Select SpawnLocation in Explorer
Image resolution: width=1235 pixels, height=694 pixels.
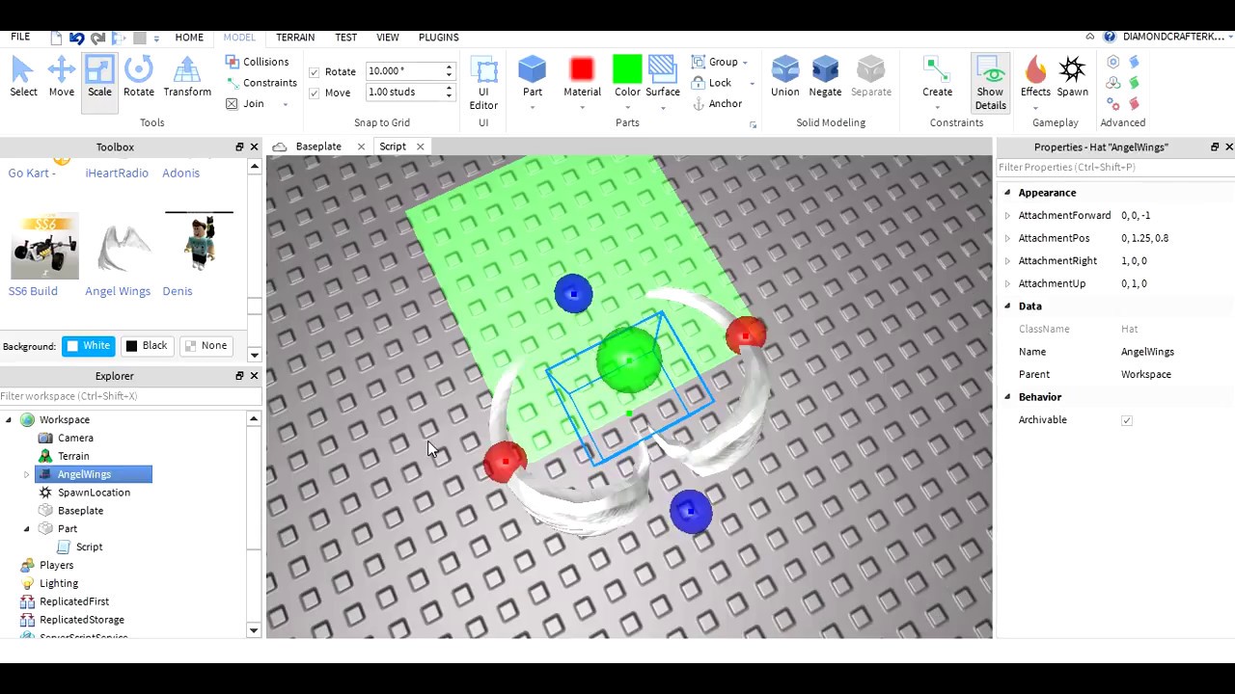tap(94, 493)
